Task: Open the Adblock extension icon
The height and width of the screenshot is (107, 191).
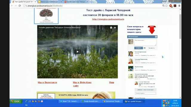Action: (171, 6)
